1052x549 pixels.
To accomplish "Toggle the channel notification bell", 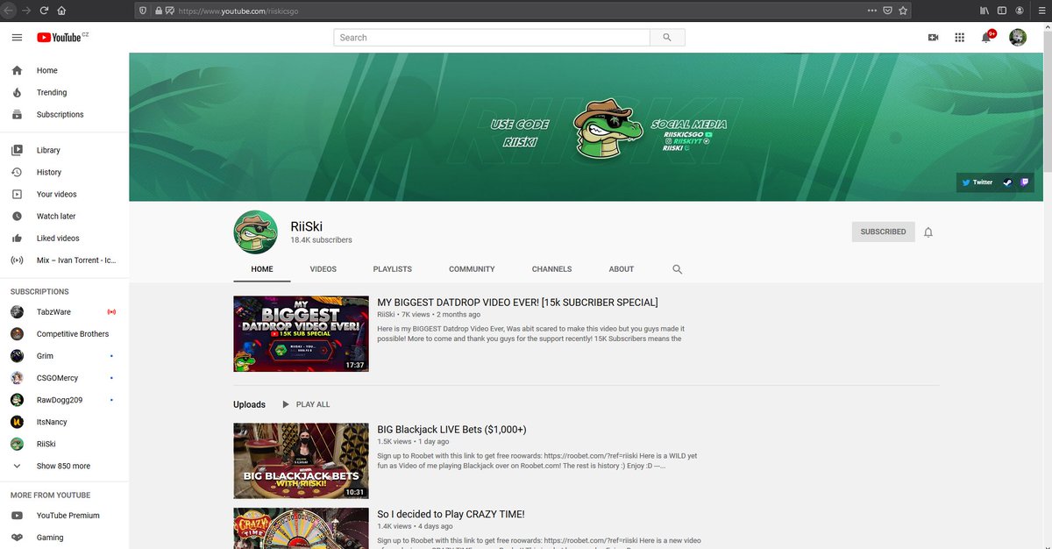I will pos(928,232).
